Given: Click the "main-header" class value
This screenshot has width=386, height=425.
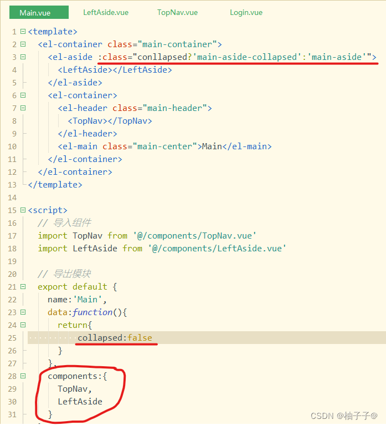Looking at the screenshot, I should pyautogui.click(x=175, y=108).
